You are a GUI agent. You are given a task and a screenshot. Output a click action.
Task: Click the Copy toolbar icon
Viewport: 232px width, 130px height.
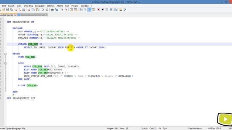tap(33, 10)
